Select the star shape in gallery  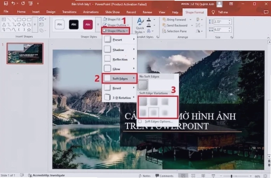[29, 30]
